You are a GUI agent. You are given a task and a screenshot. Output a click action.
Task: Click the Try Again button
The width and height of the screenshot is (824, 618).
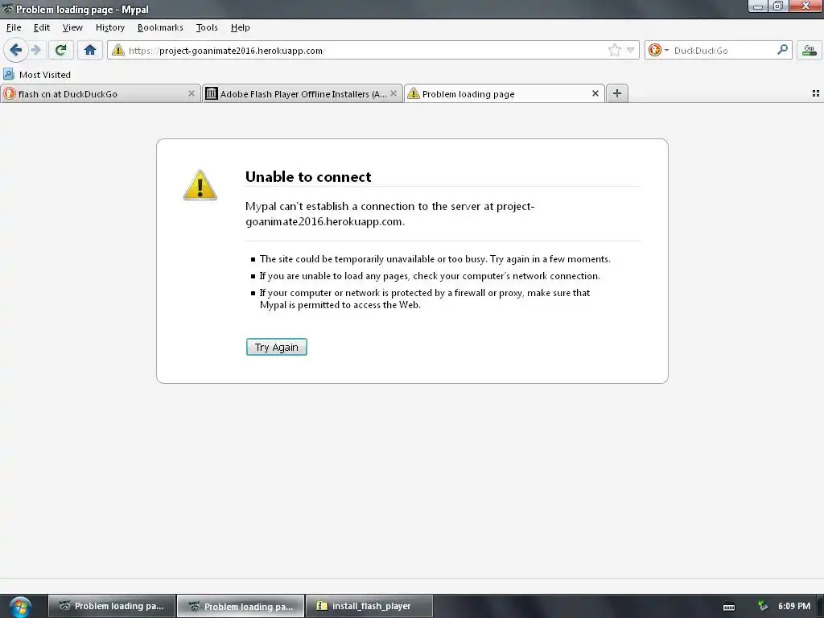pyautogui.click(x=277, y=347)
